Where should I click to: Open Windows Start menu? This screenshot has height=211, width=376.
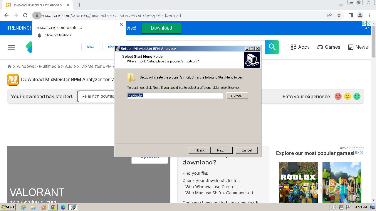(8, 207)
